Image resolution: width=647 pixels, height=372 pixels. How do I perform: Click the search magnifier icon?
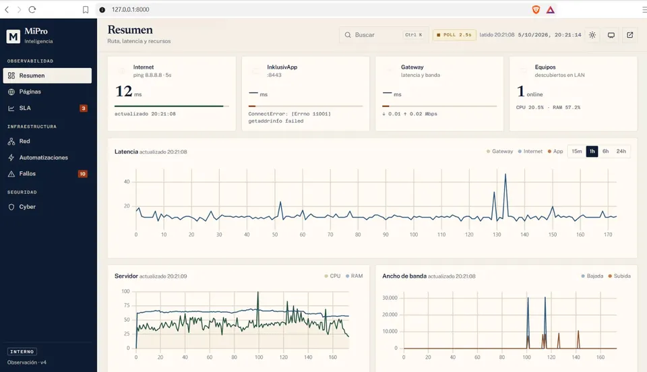point(348,35)
